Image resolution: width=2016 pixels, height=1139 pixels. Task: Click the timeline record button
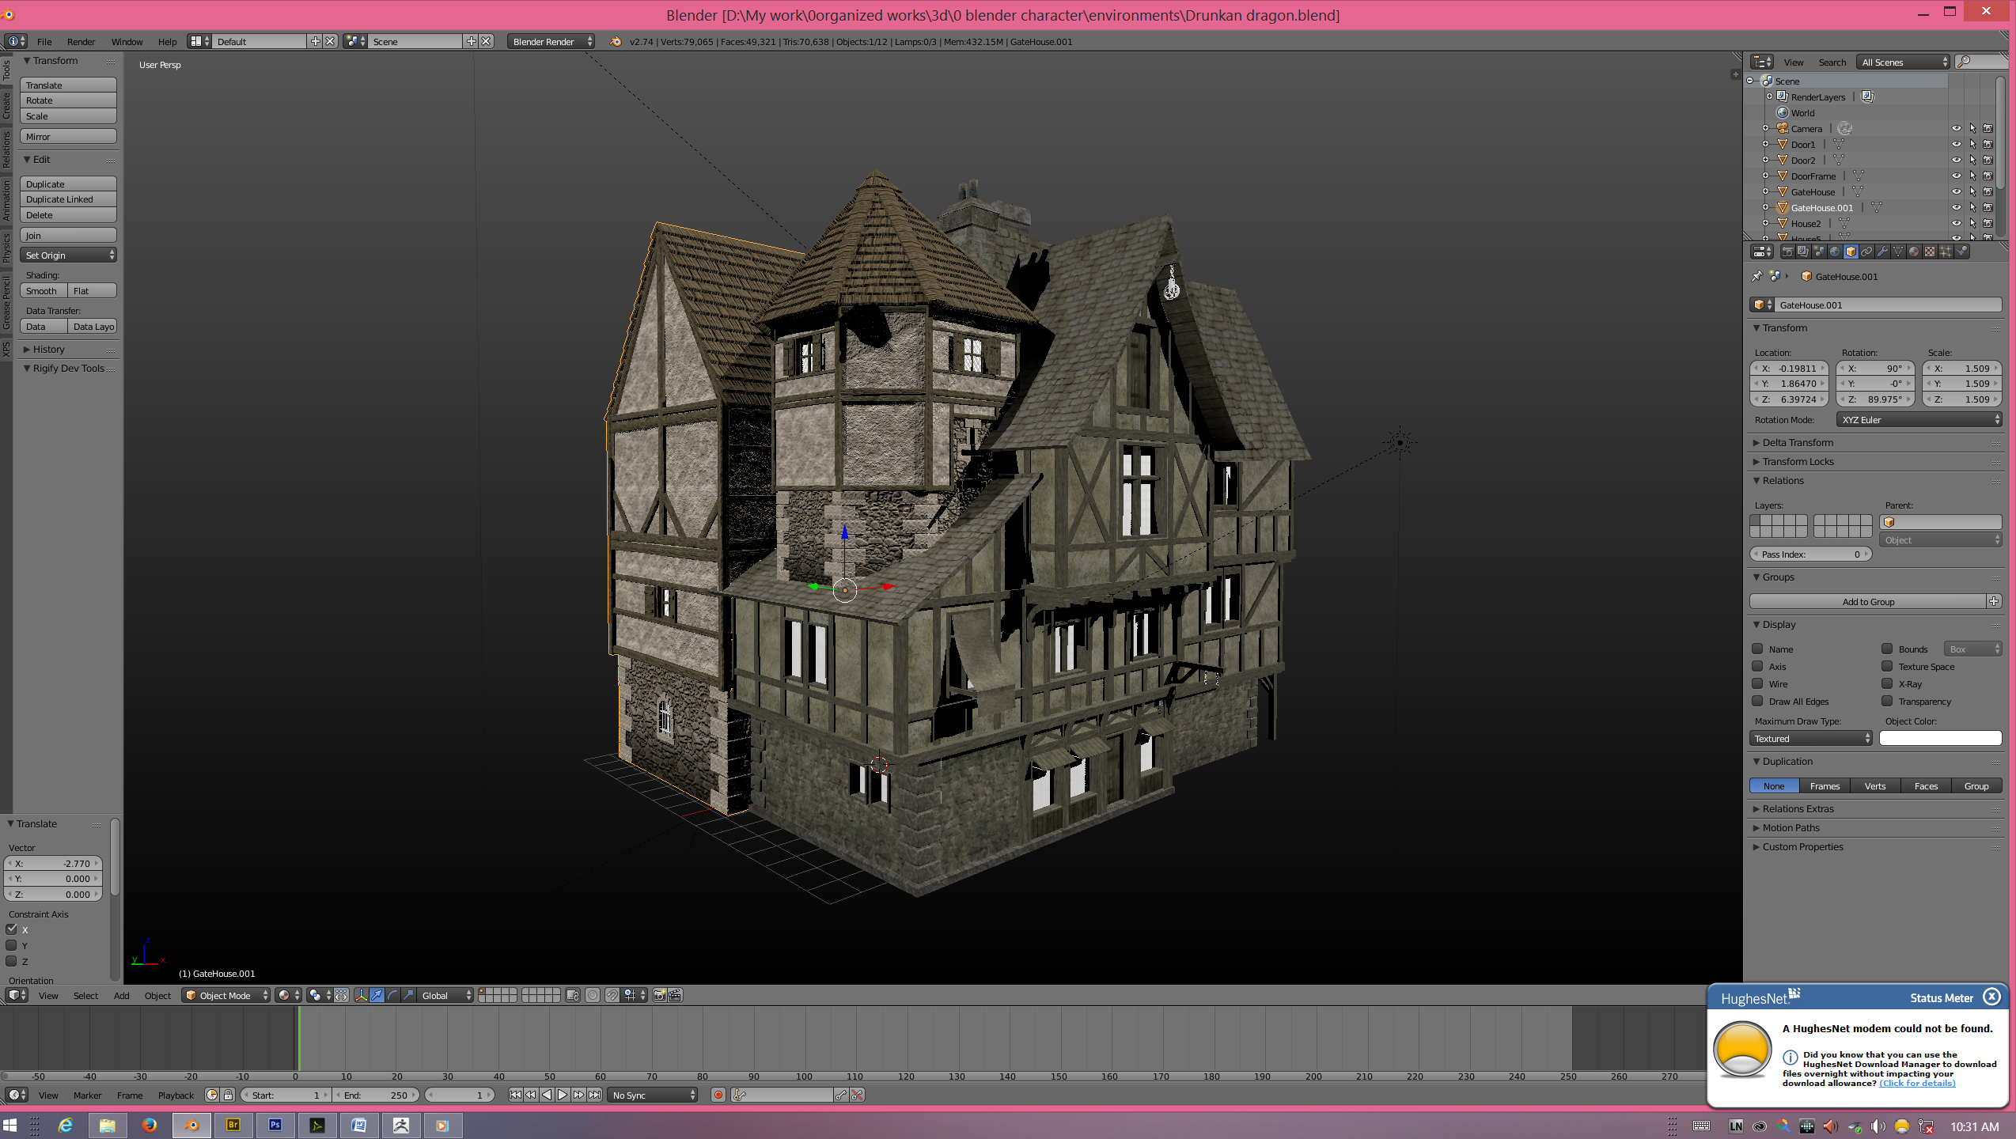click(718, 1095)
